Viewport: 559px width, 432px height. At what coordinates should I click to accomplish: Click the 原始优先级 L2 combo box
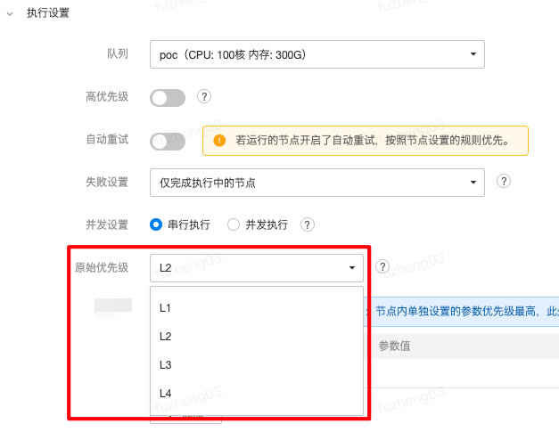pyautogui.click(x=256, y=267)
